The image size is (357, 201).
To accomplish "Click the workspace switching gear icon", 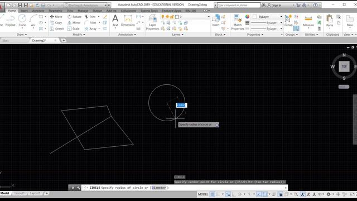I will (x=329, y=194).
